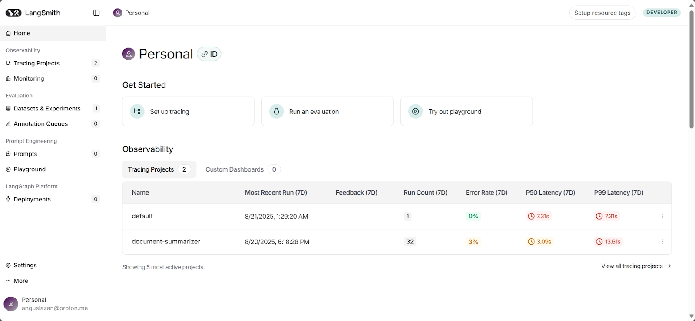Click the Set up tracing card icon
This screenshot has height=321, width=695.
[x=137, y=111]
